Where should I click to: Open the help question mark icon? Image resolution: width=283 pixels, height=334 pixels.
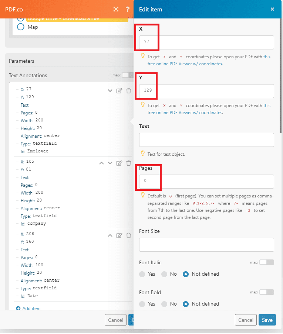coord(128,9)
